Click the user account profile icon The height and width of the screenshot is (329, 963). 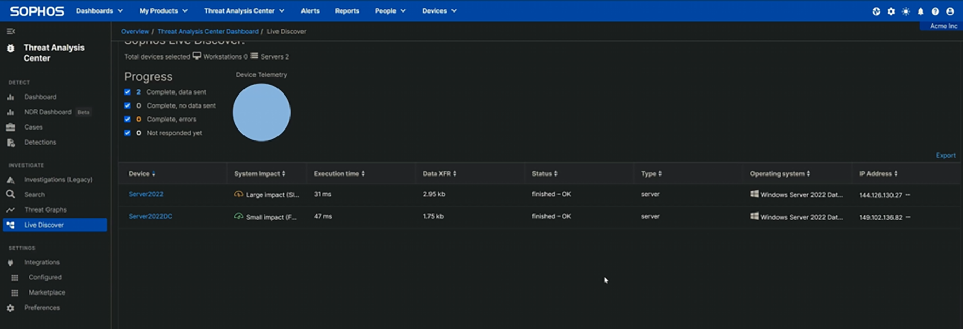(950, 11)
